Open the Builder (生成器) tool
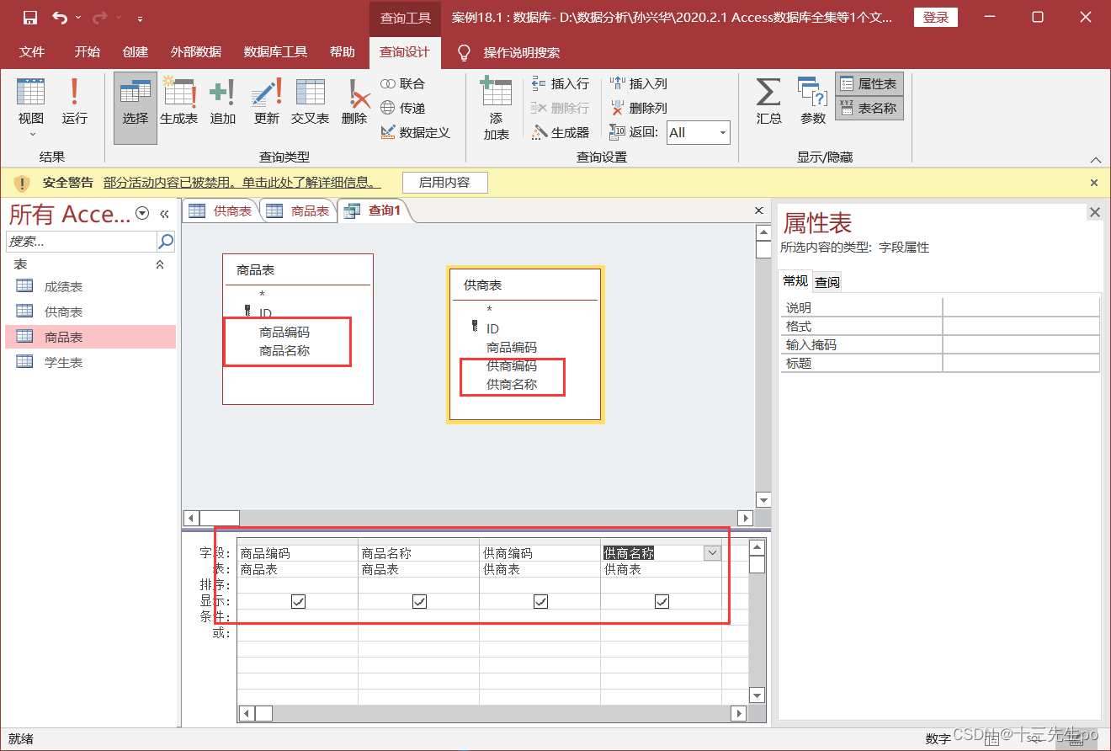Viewport: 1111px width, 751px height. [x=560, y=132]
